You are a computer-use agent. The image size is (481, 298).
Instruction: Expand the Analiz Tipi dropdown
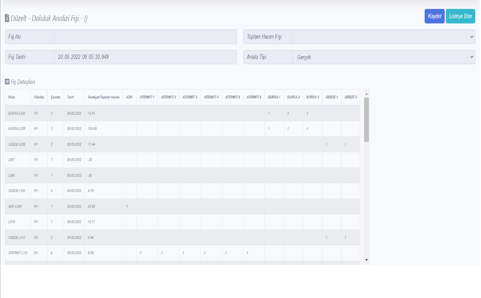click(x=384, y=57)
